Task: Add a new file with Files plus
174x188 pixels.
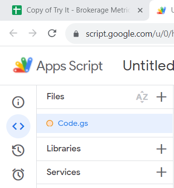Action: (x=161, y=97)
